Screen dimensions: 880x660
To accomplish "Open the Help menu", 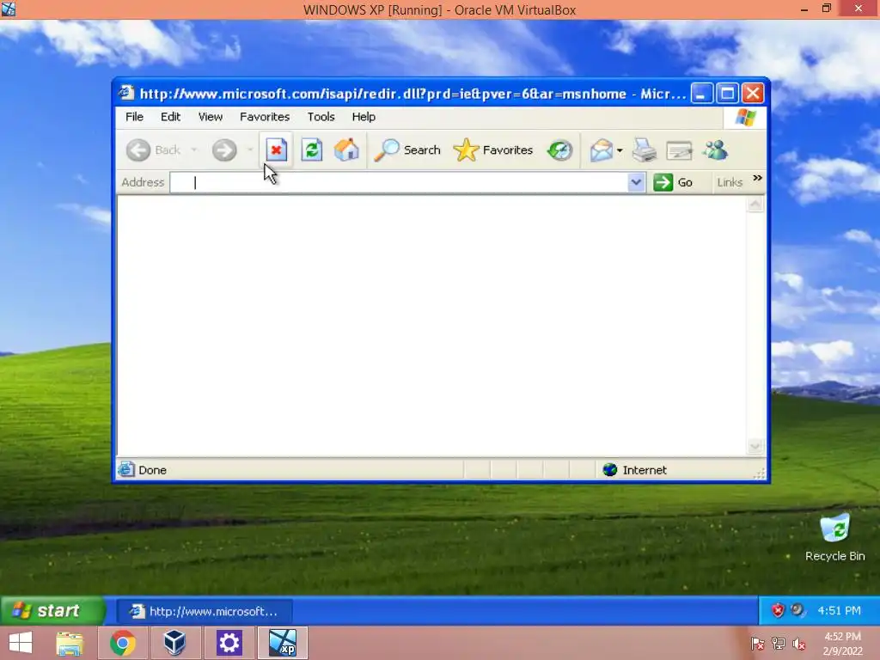I will 364,117.
